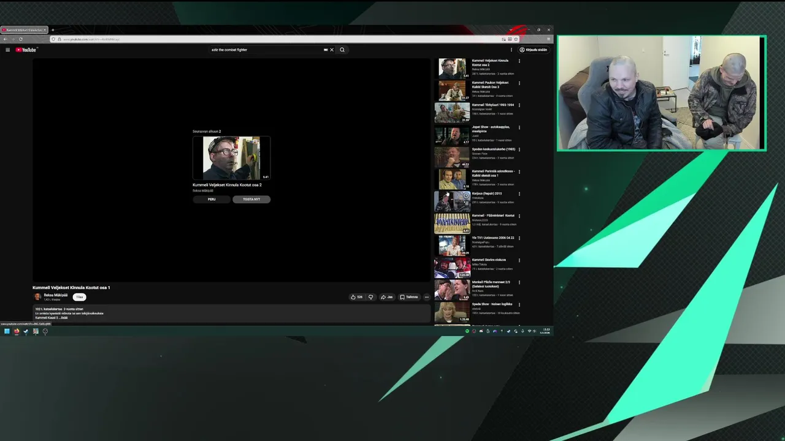Click the taskbar clock and date
785x441 pixels.
pos(545,331)
